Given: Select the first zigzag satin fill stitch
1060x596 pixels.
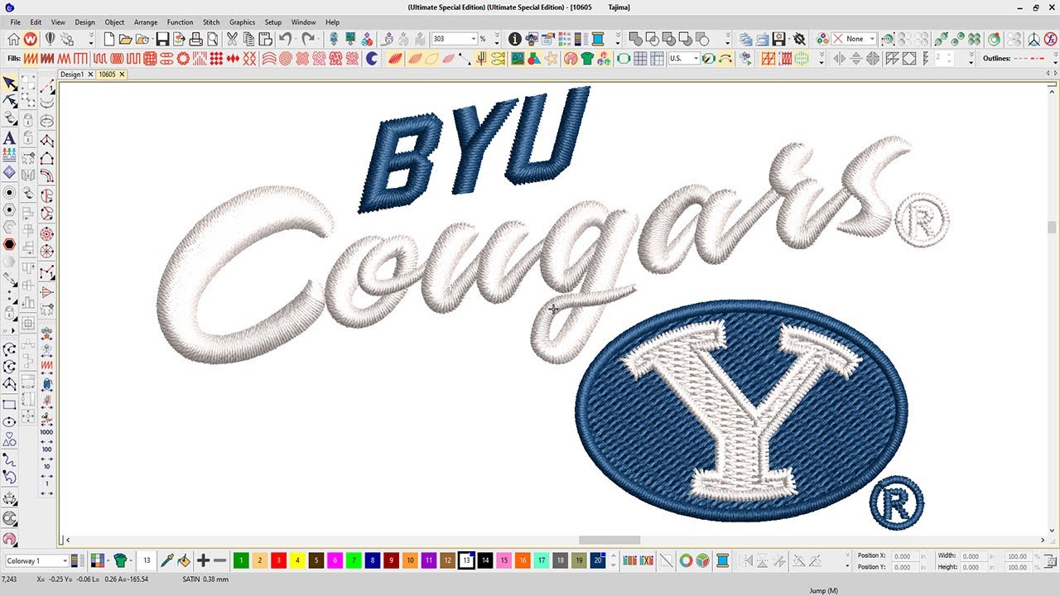Looking at the screenshot, I should pyautogui.click(x=31, y=59).
